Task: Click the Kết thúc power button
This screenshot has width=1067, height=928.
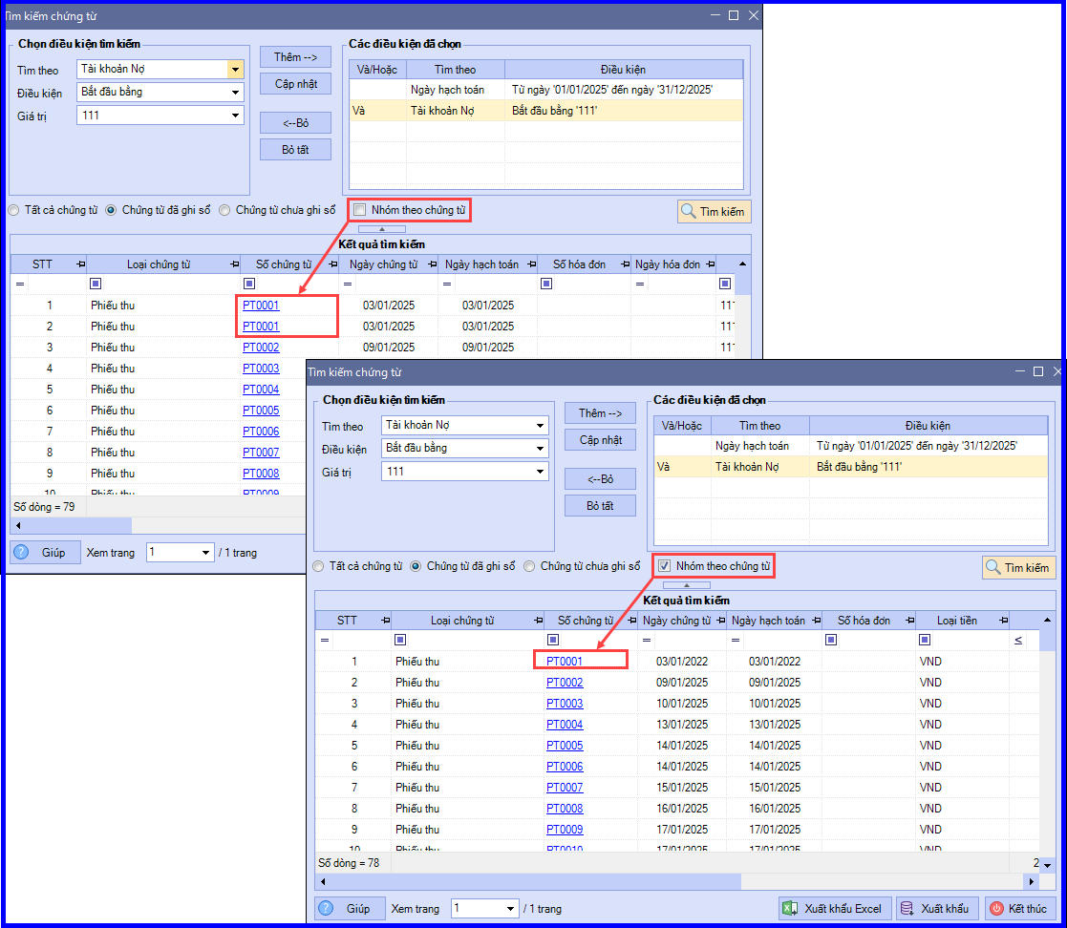Action: [x=1020, y=908]
